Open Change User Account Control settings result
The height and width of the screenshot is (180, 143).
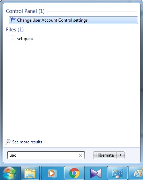(x=73, y=20)
